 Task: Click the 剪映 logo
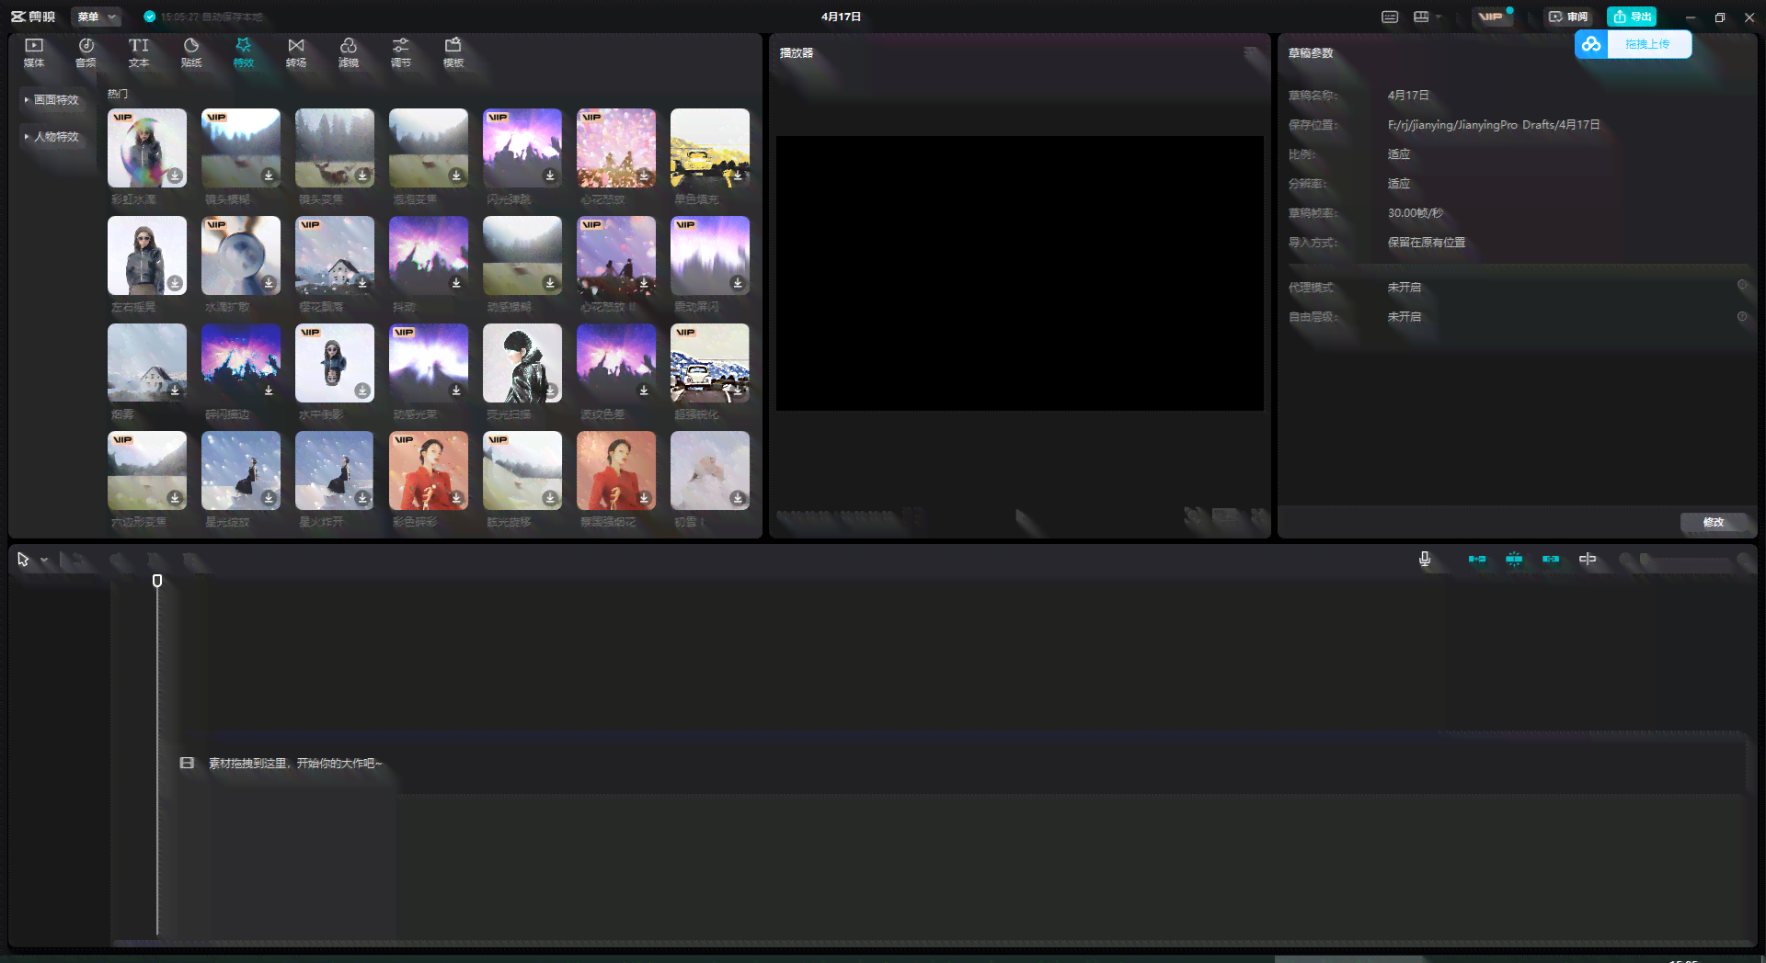33,17
